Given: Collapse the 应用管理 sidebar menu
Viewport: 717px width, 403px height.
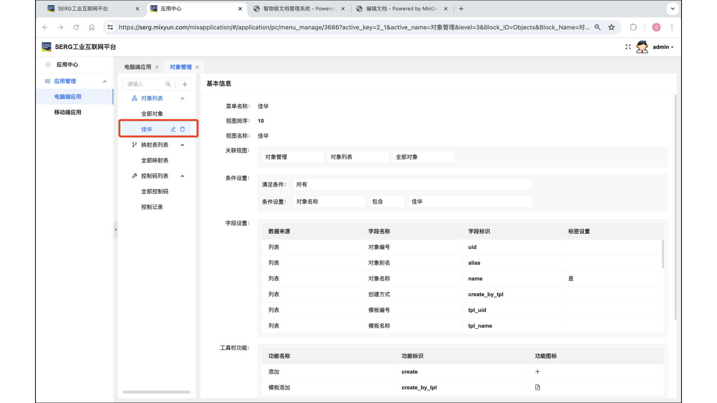Looking at the screenshot, I should [x=105, y=81].
